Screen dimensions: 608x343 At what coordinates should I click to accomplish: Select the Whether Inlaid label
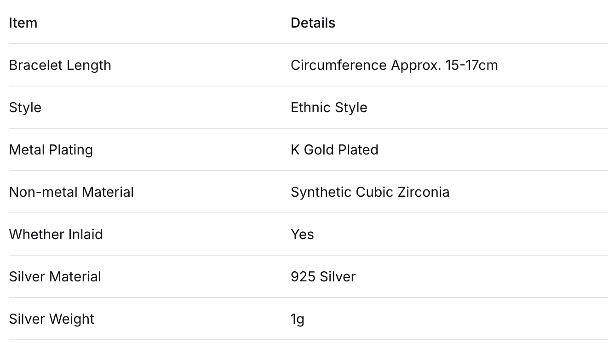[x=56, y=234]
